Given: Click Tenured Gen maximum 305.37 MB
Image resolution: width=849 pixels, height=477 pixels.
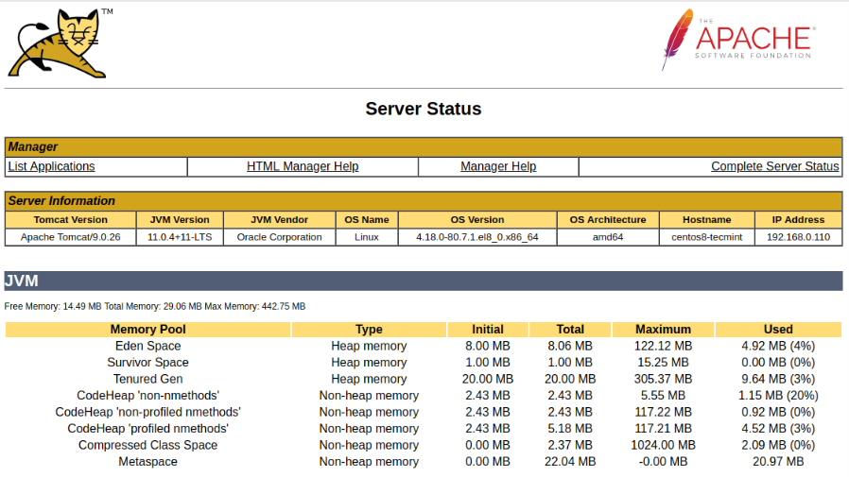Looking at the screenshot, I should coord(664,379).
